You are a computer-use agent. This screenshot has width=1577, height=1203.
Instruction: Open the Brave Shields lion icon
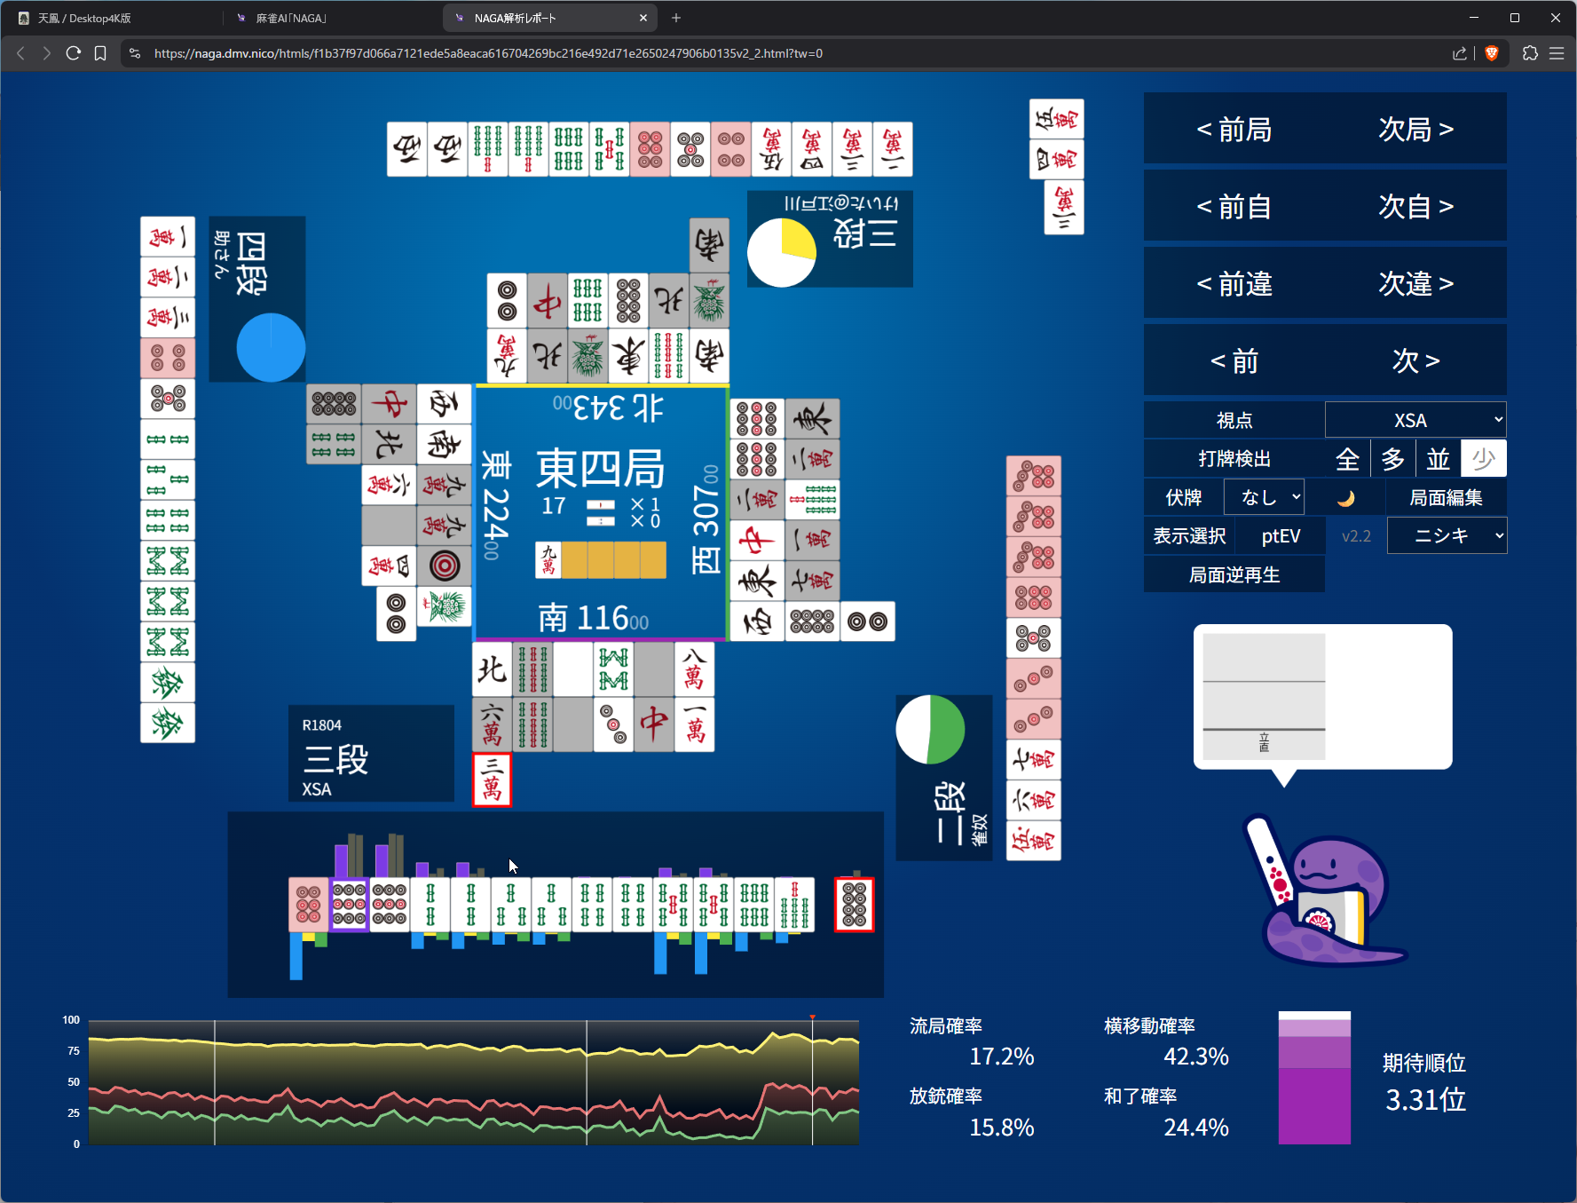1492,53
